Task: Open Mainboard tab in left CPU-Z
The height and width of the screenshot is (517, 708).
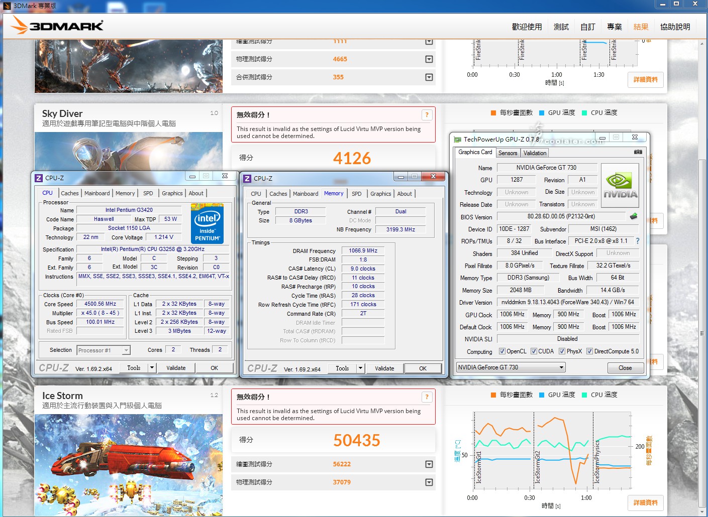Action: point(97,193)
